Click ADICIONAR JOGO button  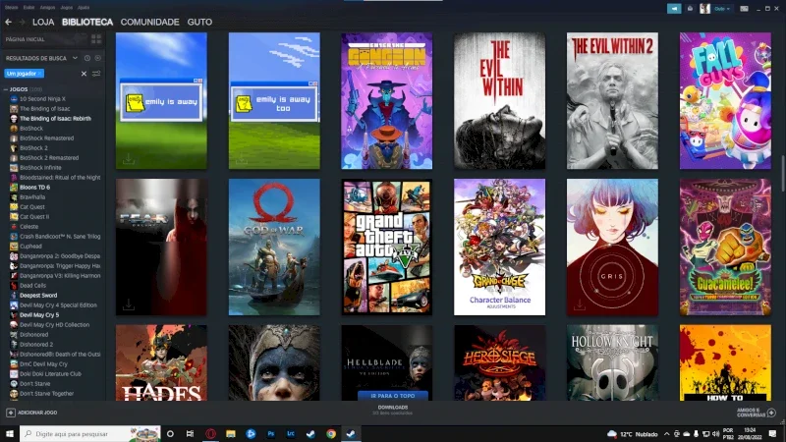32,413
